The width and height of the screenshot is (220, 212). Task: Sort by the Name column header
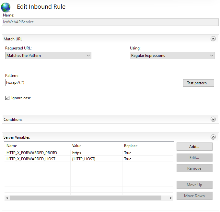[37, 146]
